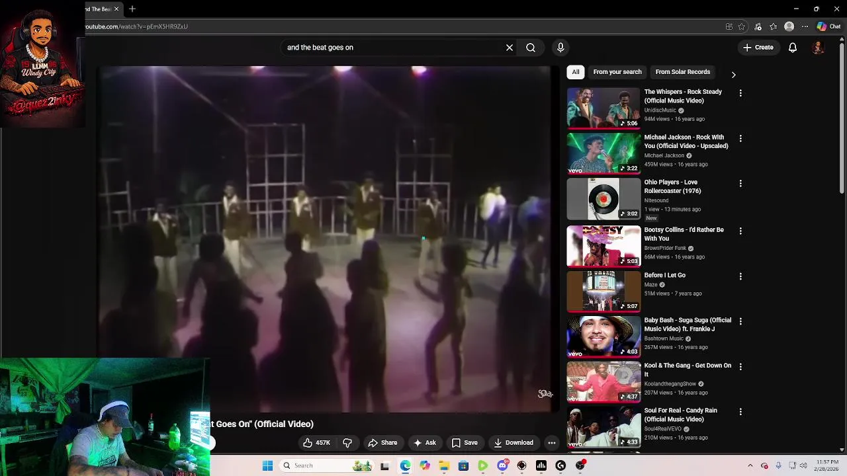This screenshot has height=476, width=847.
Task: Visit UnidiscMusic channel name
Action: [660, 110]
